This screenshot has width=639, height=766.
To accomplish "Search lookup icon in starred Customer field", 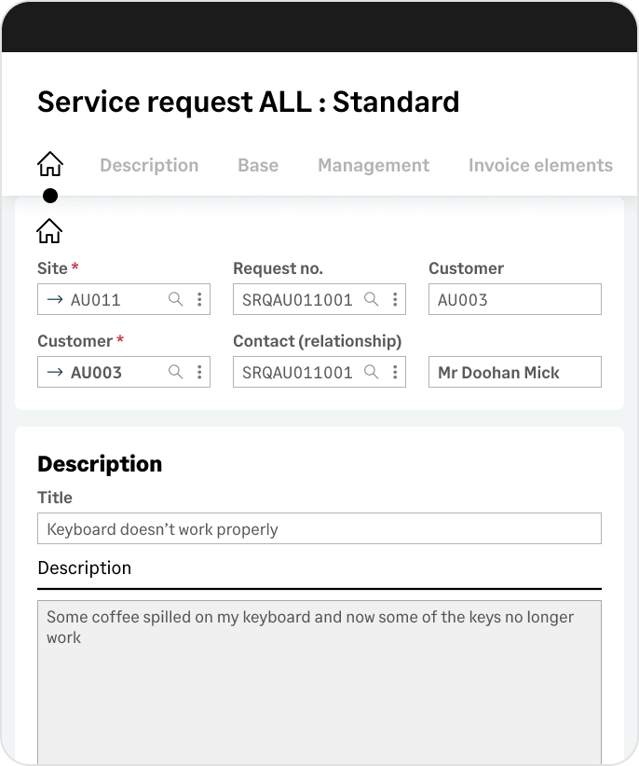I will coord(176,372).
